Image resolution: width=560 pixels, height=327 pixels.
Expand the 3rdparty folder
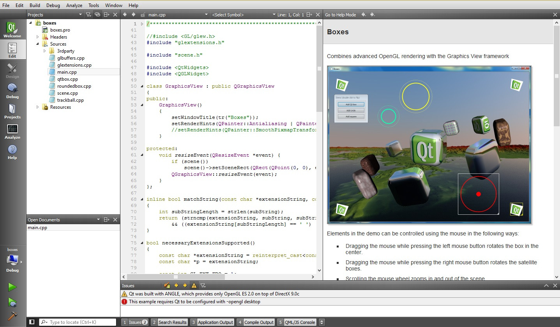click(x=45, y=51)
